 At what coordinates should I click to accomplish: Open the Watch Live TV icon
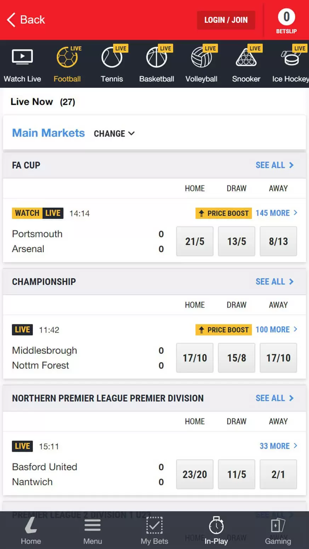(22, 57)
